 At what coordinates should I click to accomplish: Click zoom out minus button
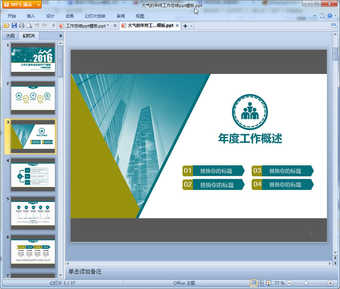click(289, 283)
